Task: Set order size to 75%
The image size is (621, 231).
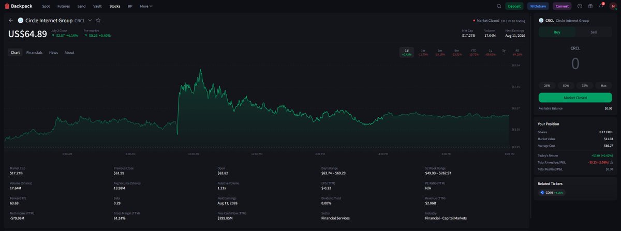Action: pos(584,85)
